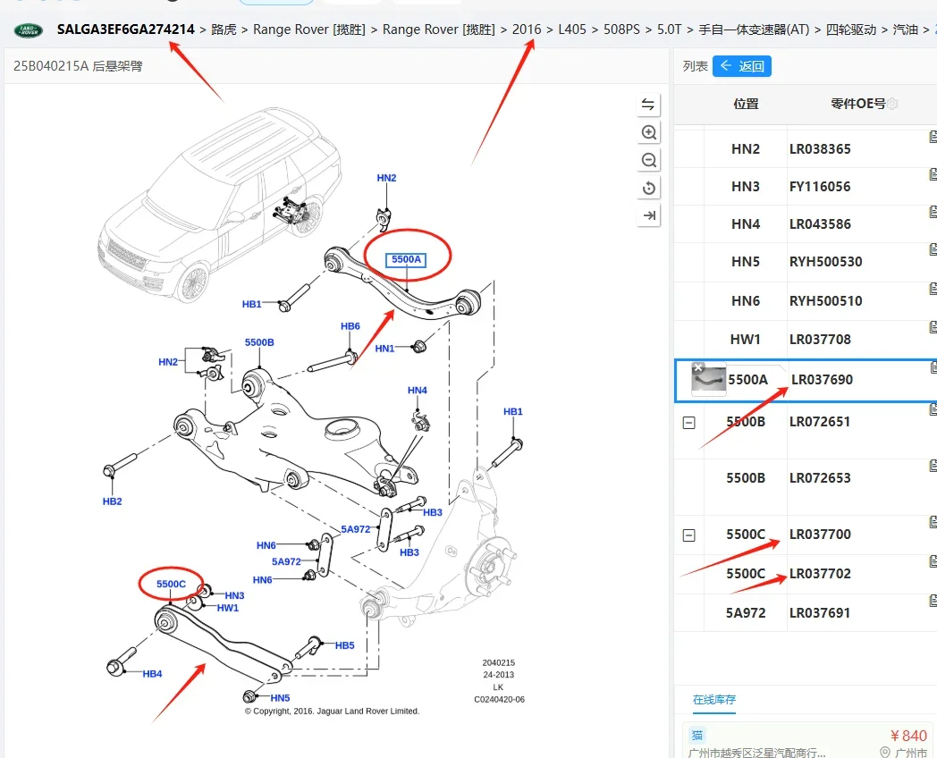Click the HW1 position cell in table
Screen dimensions: 937x758
746,340
